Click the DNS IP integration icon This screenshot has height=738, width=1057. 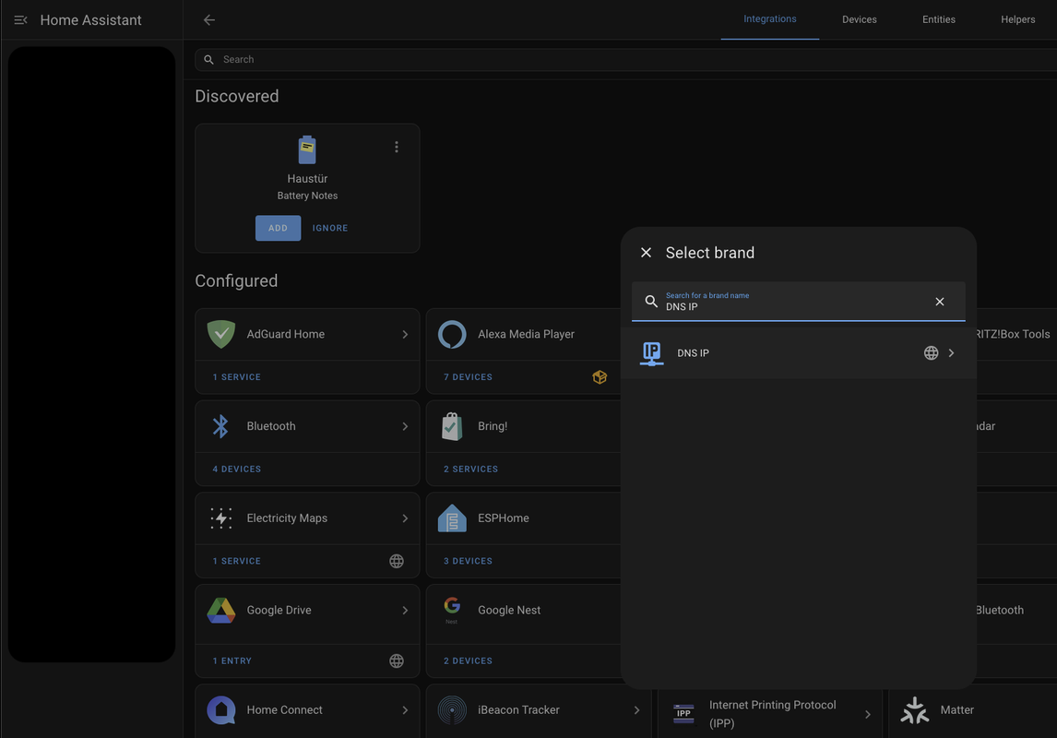[x=651, y=353]
